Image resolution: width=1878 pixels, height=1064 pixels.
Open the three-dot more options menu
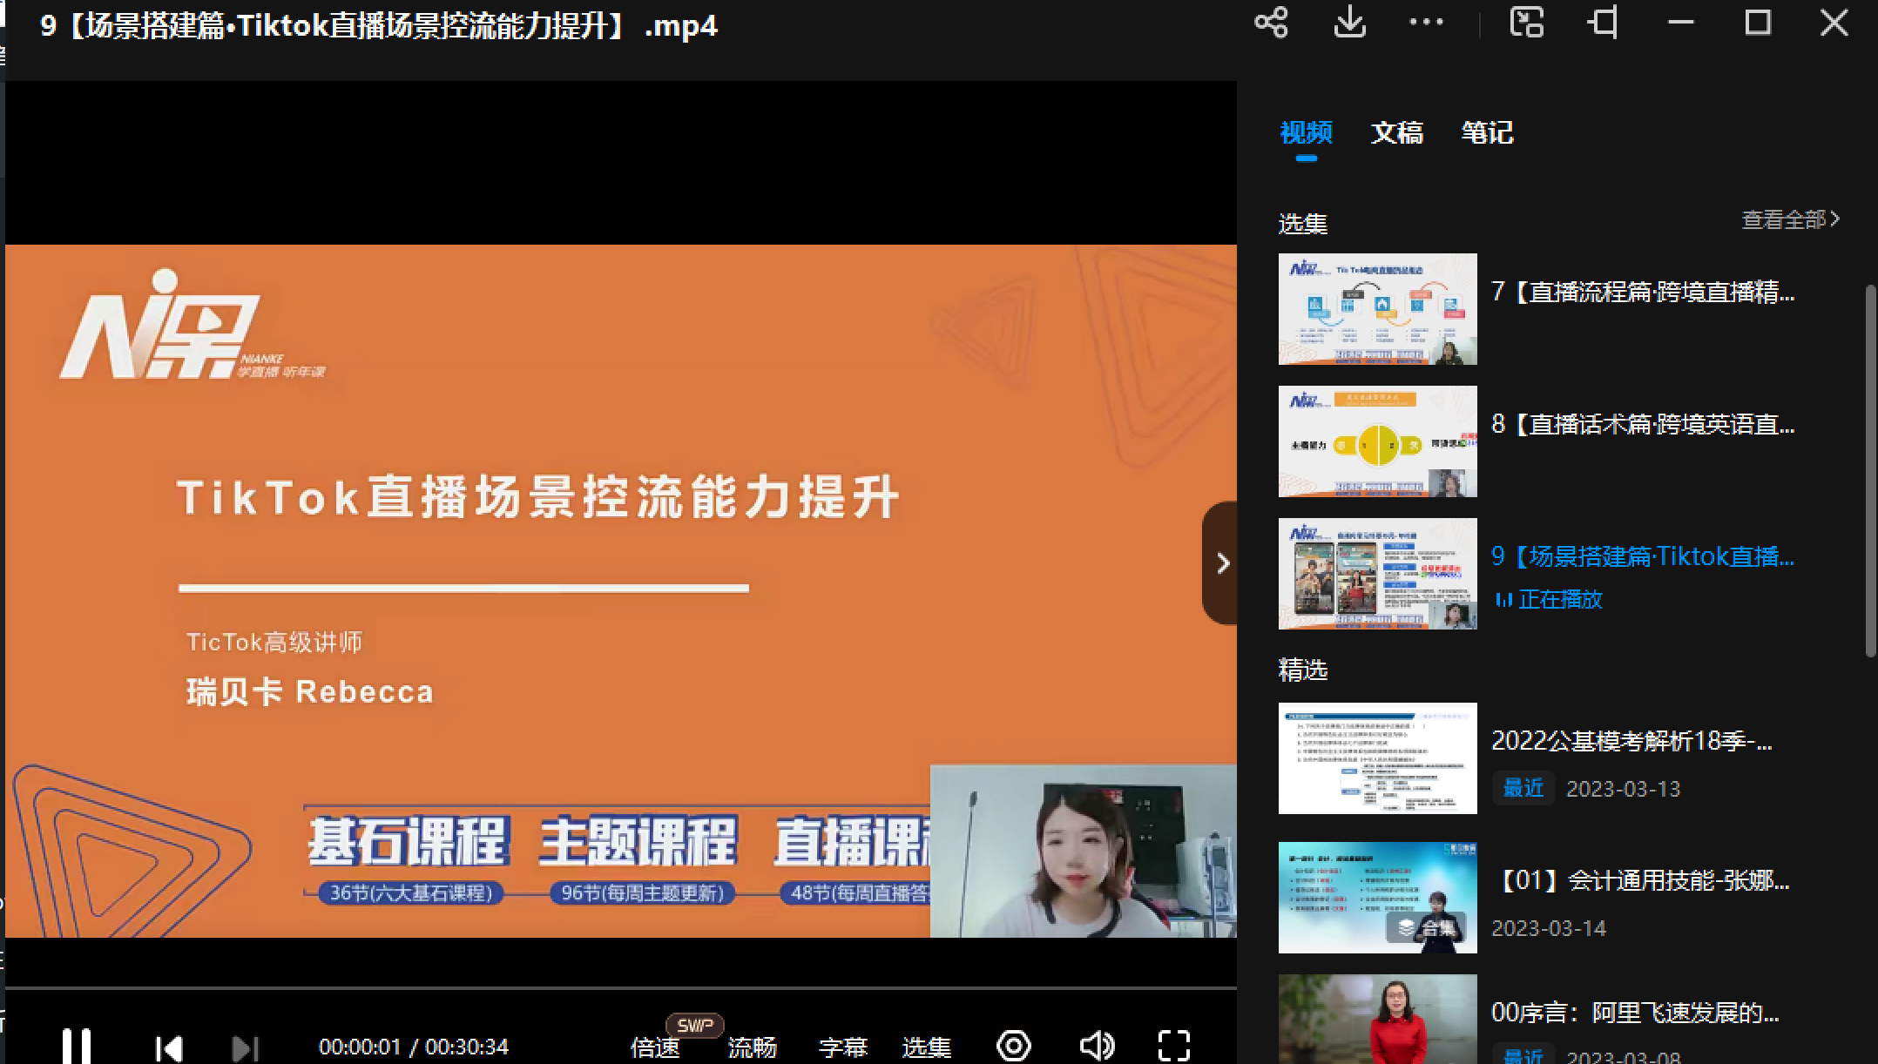click(1426, 23)
